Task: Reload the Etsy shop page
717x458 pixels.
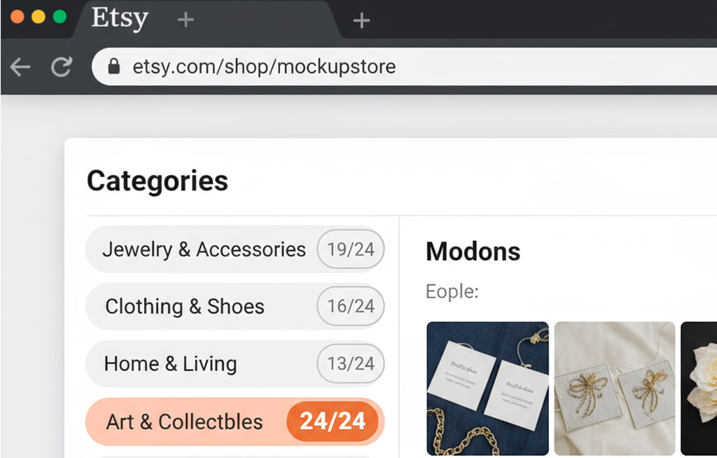Action: click(x=62, y=67)
